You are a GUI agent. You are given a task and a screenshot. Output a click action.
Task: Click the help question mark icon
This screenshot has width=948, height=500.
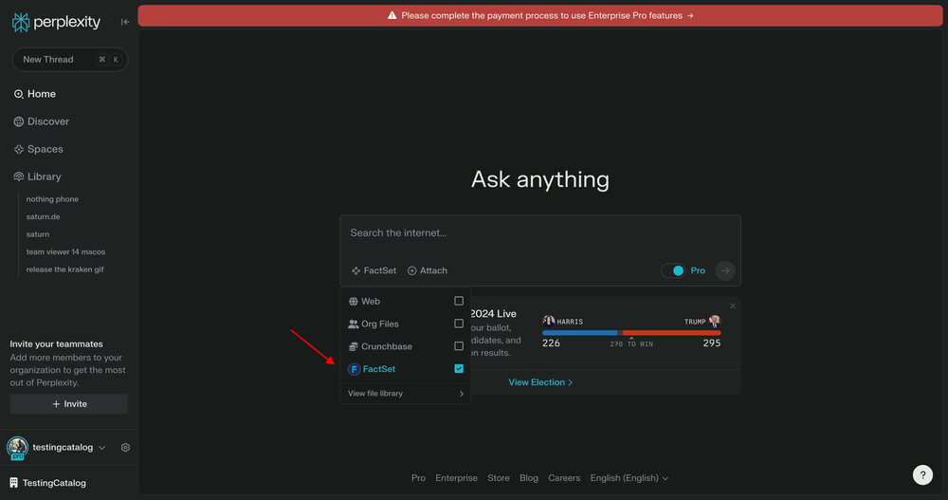922,475
